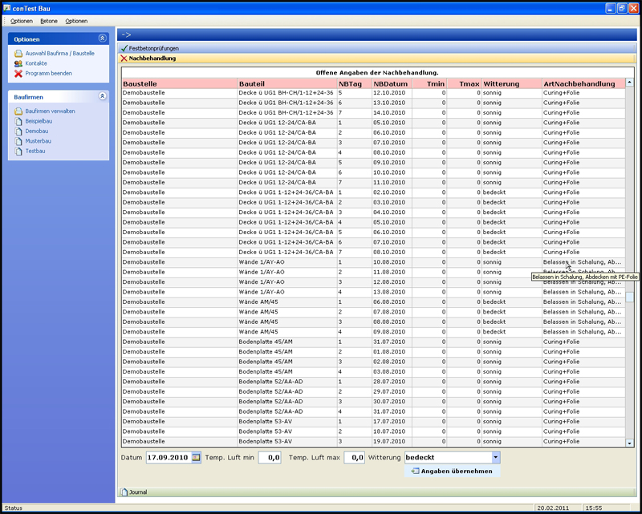The height and width of the screenshot is (514, 642).
Task: Sort by the Tmin column header
Action: point(429,84)
